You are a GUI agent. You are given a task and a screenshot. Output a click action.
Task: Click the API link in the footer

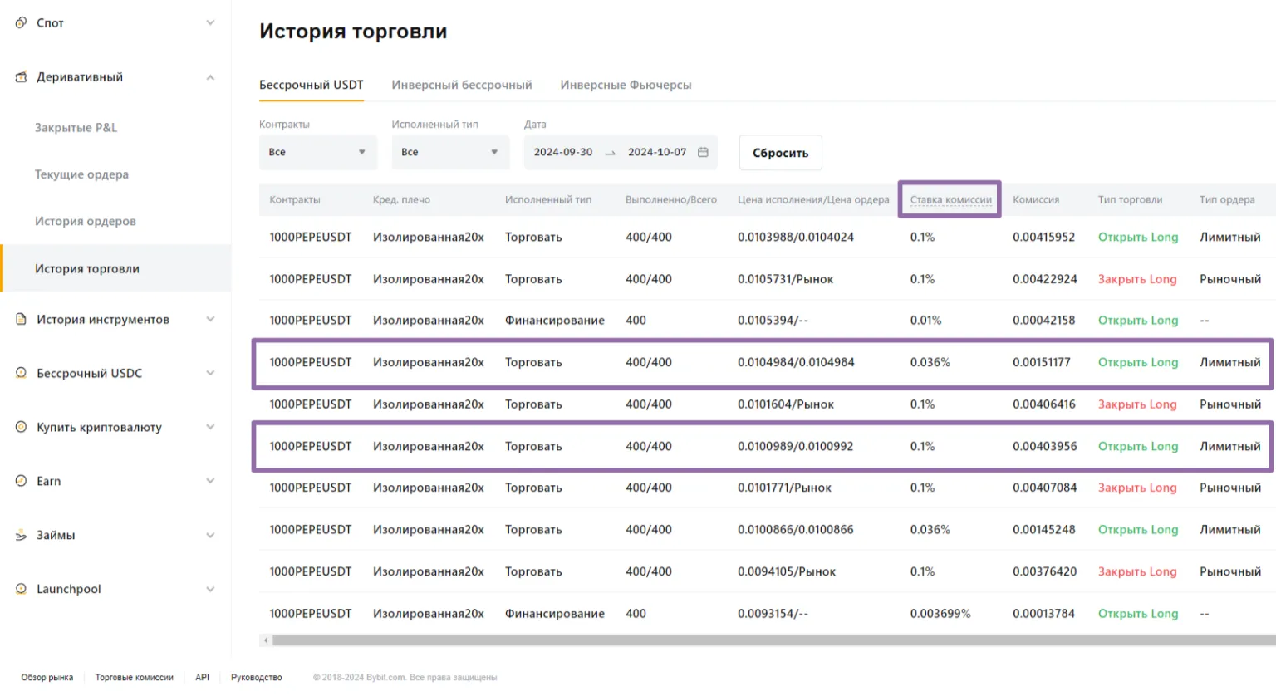202,677
